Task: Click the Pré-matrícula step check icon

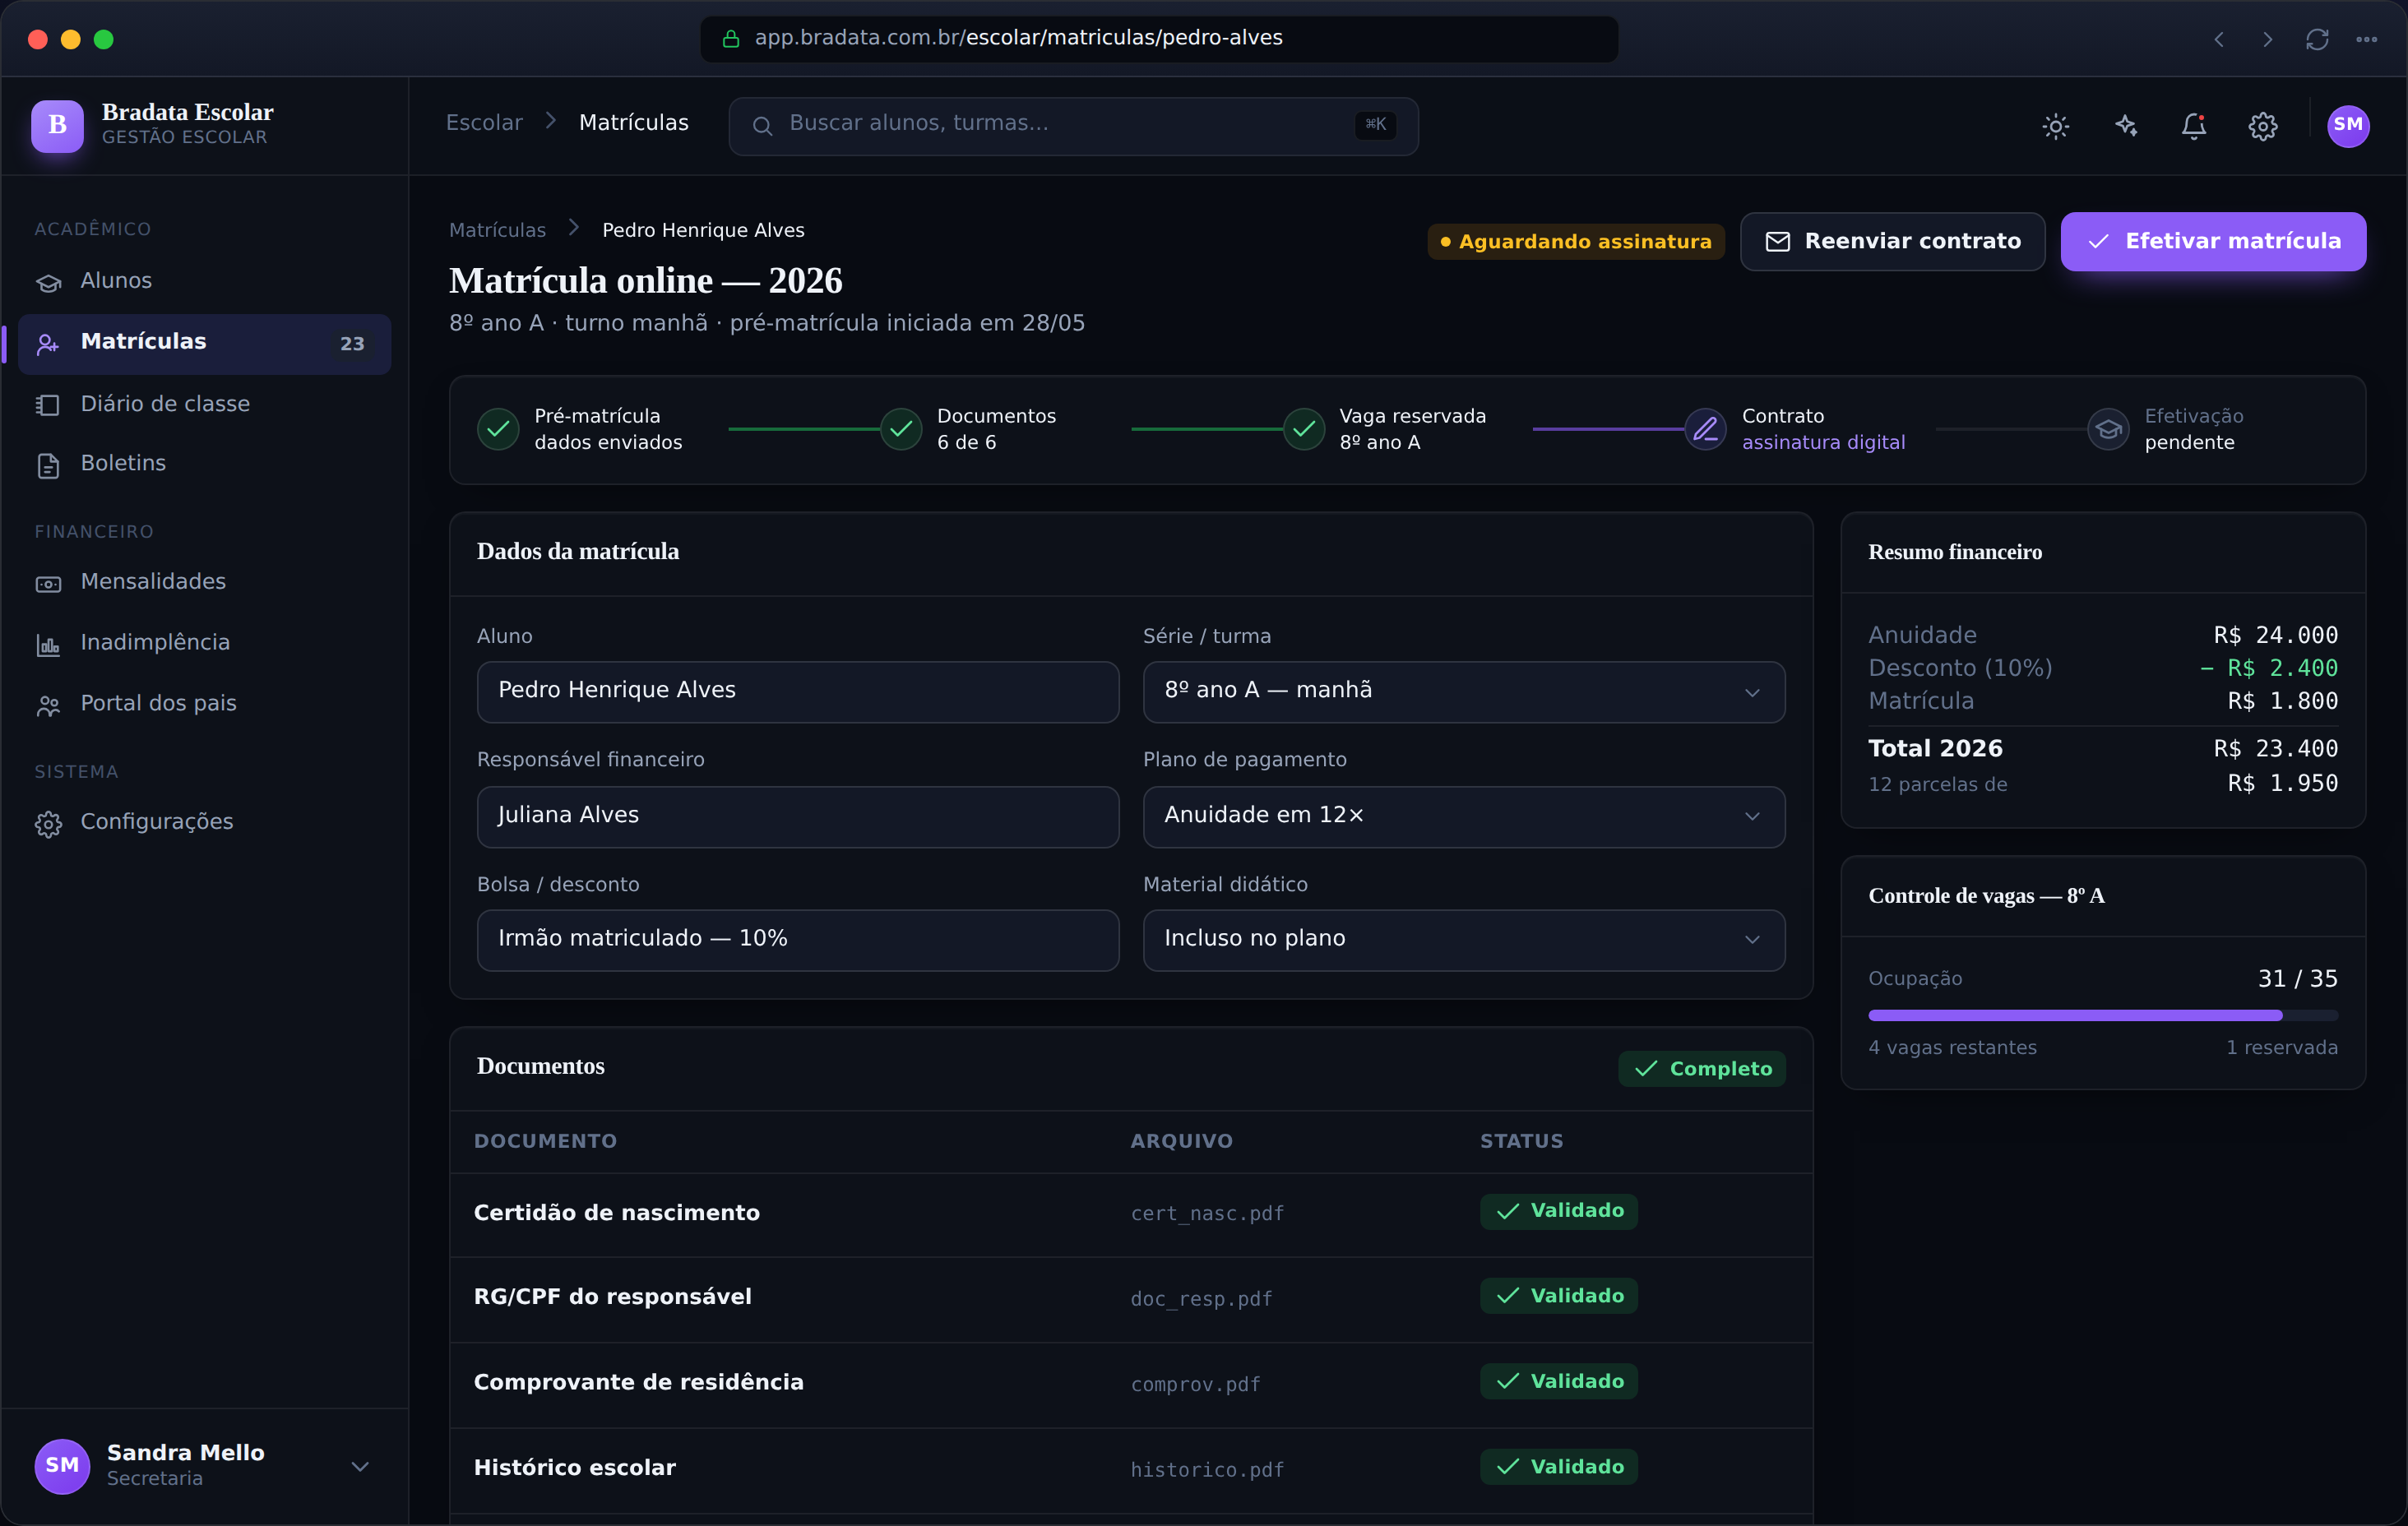Action: [x=498, y=429]
